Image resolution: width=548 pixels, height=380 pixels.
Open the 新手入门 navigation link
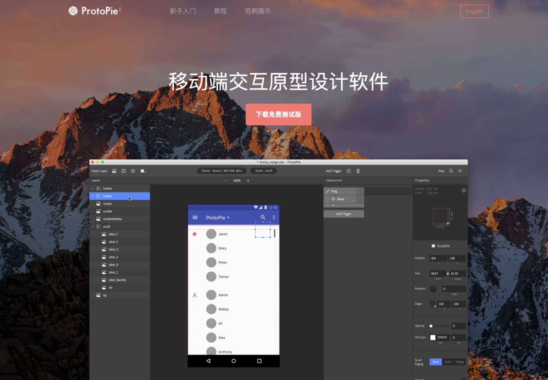pyautogui.click(x=183, y=11)
